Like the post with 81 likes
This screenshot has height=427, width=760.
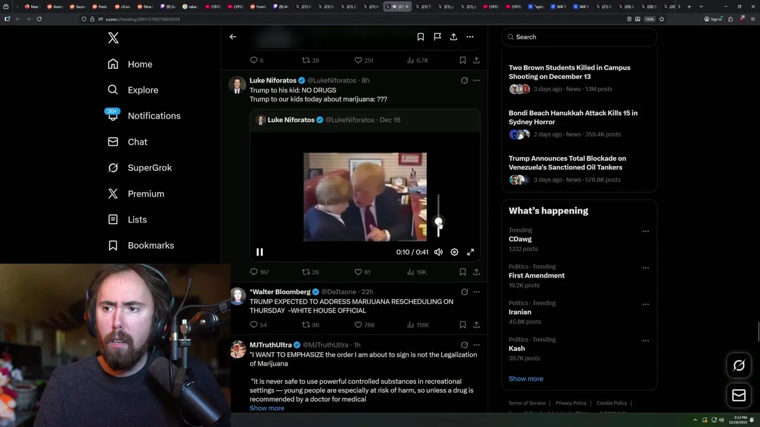pyautogui.click(x=362, y=272)
